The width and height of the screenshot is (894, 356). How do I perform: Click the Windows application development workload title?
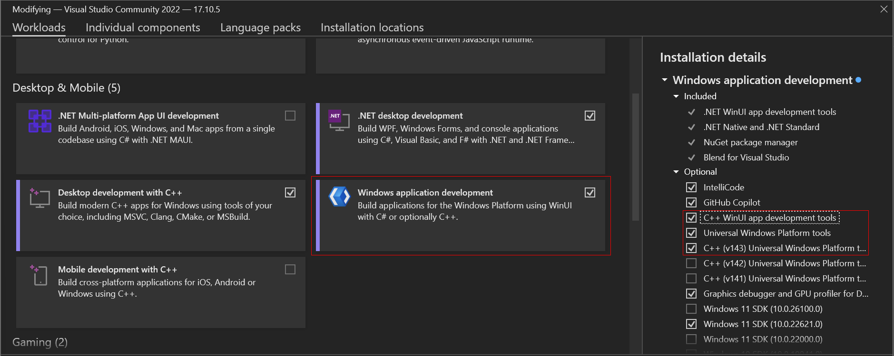point(425,193)
